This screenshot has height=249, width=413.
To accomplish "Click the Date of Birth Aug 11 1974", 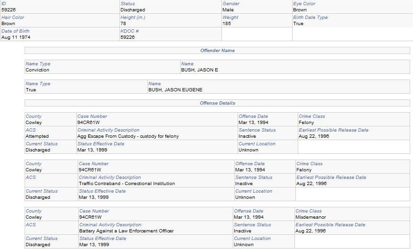I will (x=15, y=37).
